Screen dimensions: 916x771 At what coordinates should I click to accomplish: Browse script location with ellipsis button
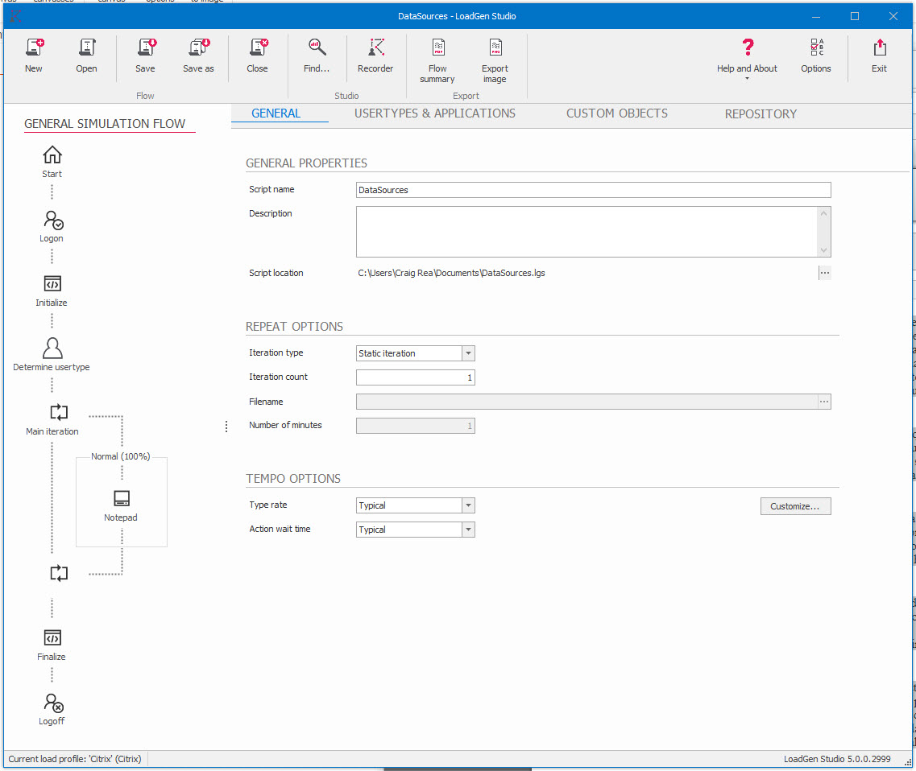tap(824, 273)
